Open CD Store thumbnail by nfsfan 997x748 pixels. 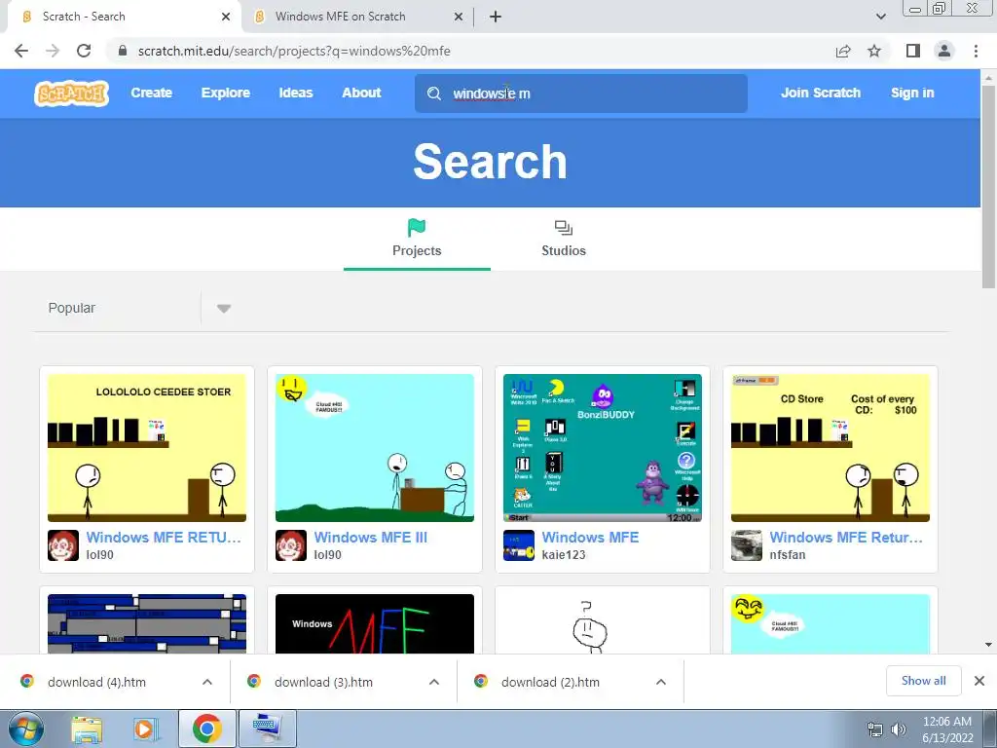click(x=831, y=448)
